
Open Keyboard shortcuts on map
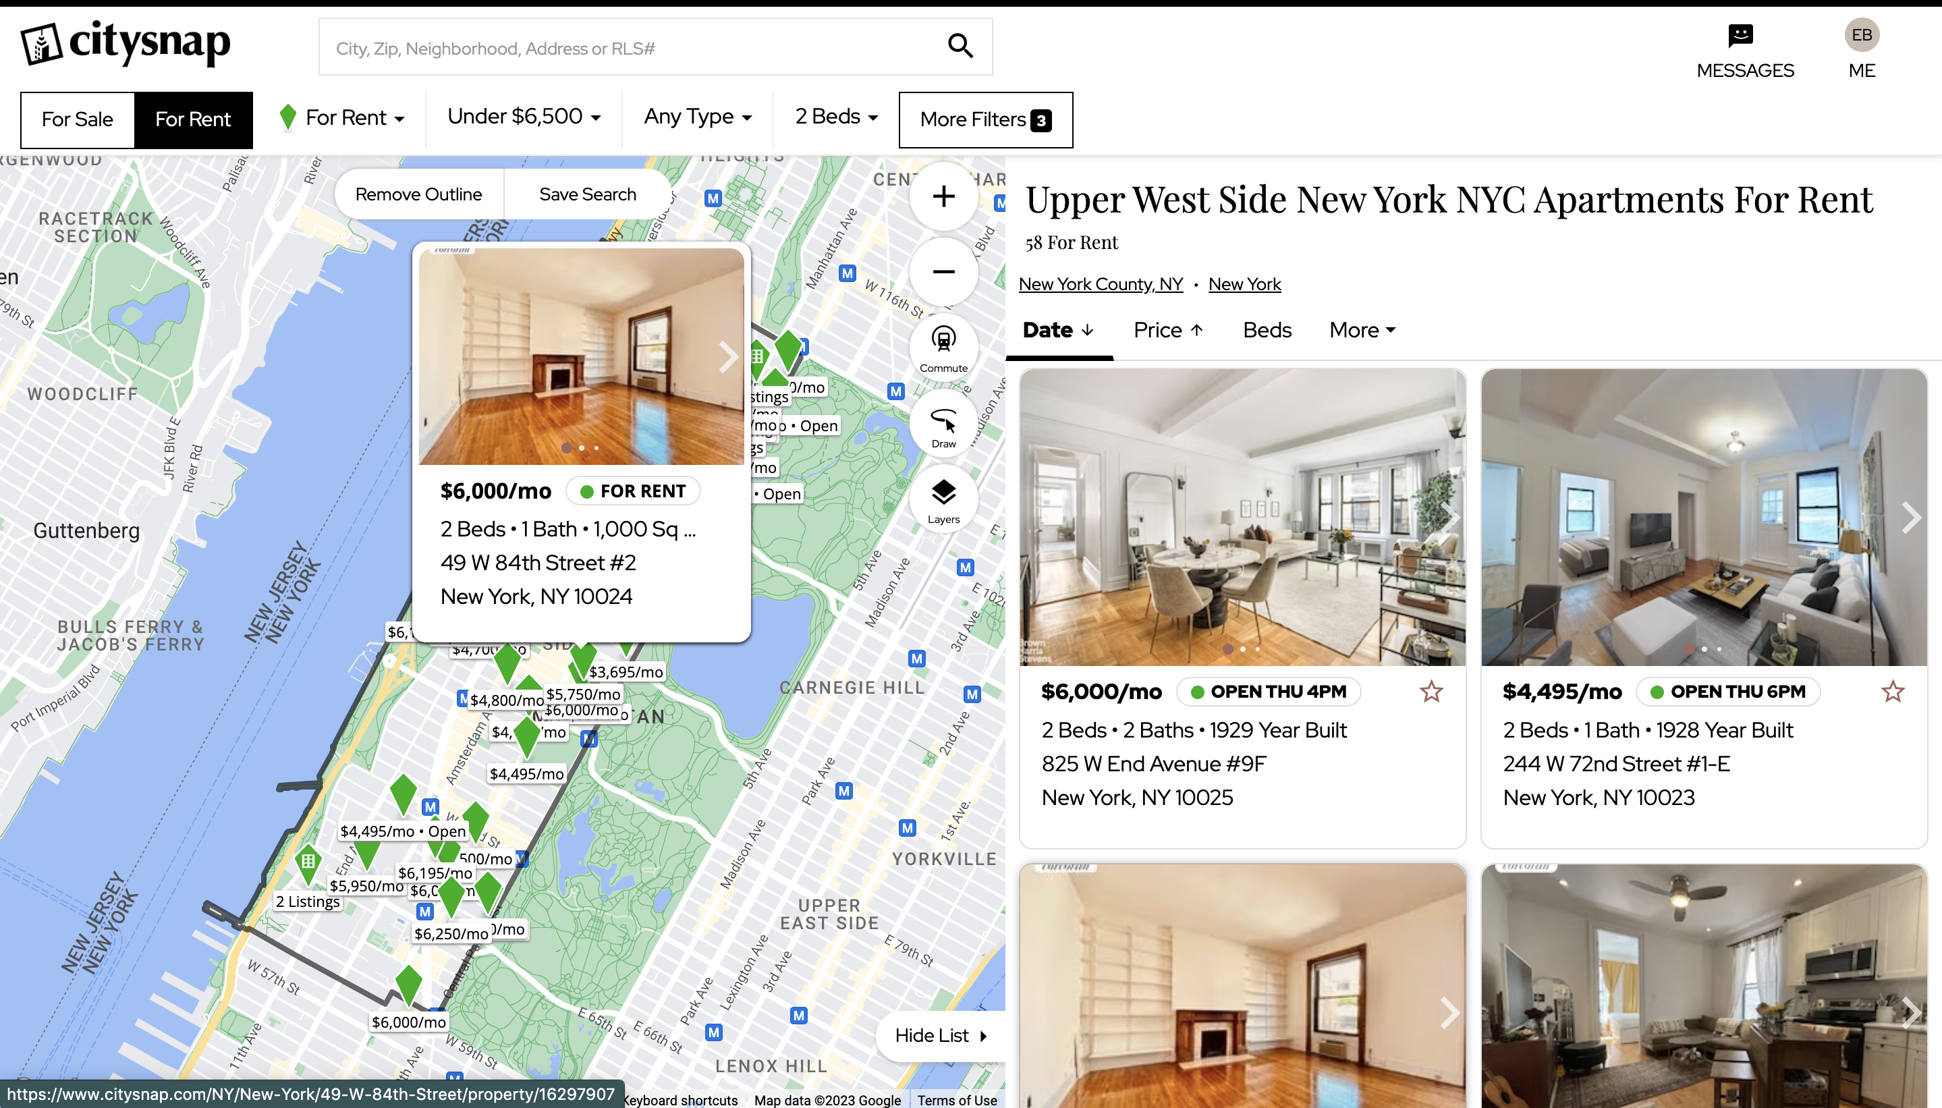(x=682, y=1100)
